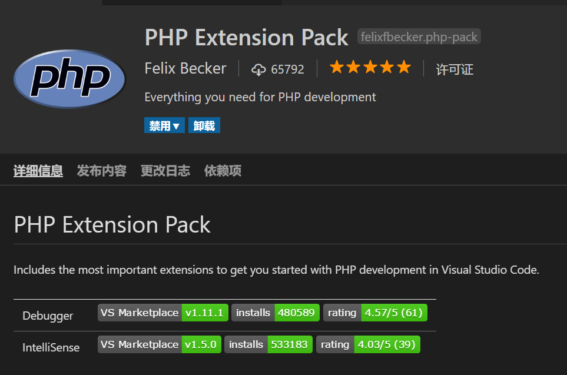Viewport: 567px width, 375px height.
Task: Click the five-star rating icons
Action: tap(370, 67)
